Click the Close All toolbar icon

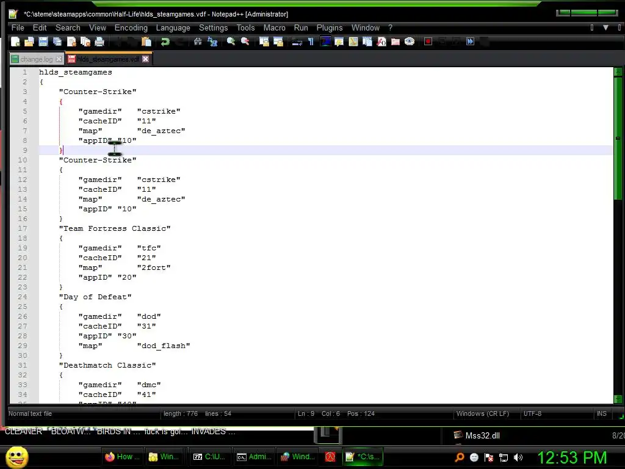pos(85,42)
